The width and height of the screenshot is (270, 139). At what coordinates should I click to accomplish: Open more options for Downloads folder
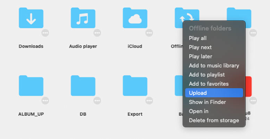[45, 33]
